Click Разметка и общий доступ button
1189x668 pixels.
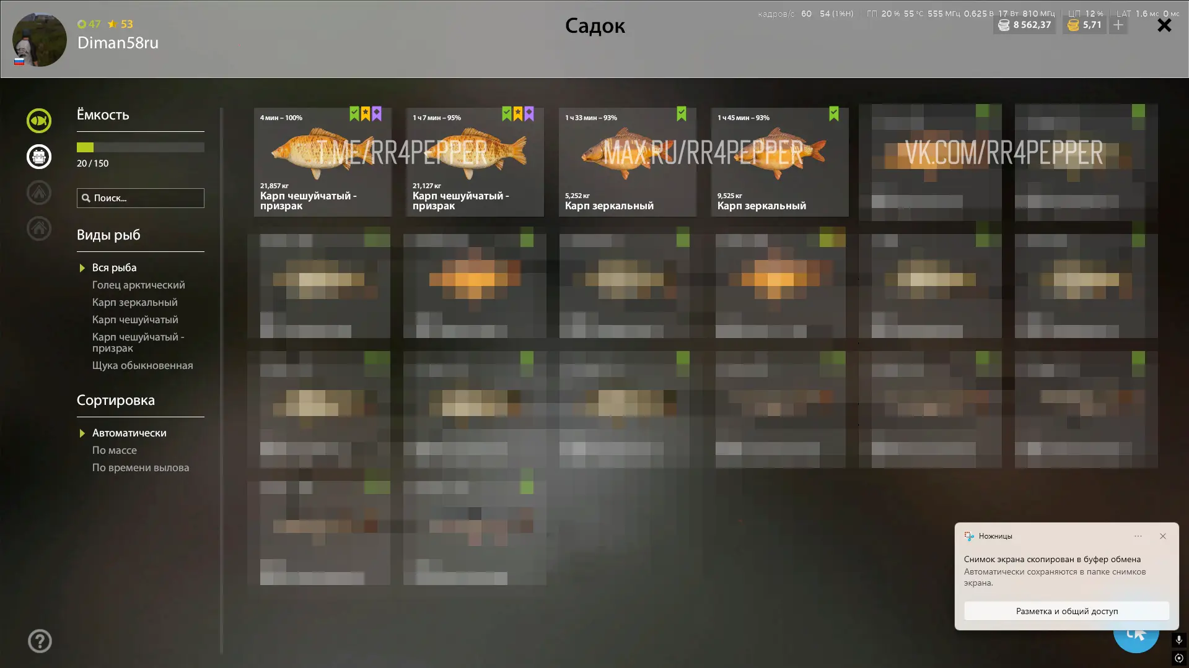(1066, 611)
